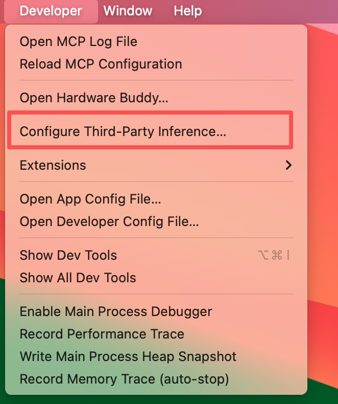Click Show Dev Tools
The width and height of the screenshot is (338, 404).
[x=68, y=255]
